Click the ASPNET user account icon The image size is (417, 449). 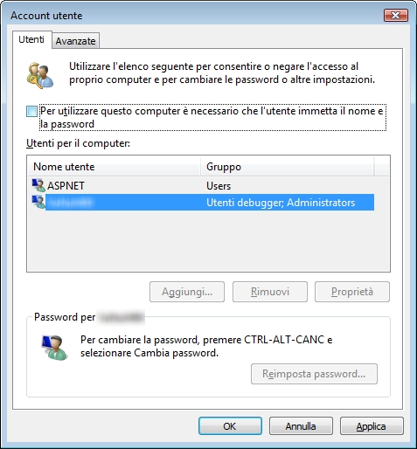click(38, 185)
